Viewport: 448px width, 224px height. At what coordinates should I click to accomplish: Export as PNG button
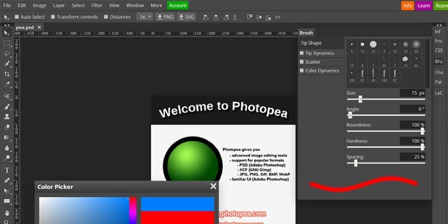click(166, 17)
